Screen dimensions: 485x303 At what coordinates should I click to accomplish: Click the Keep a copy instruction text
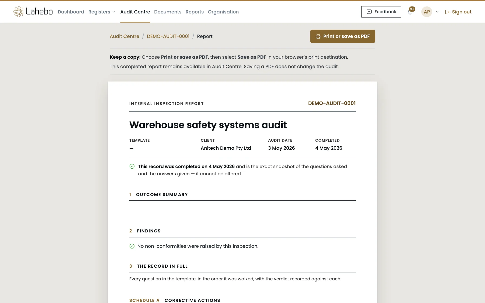coord(229,57)
